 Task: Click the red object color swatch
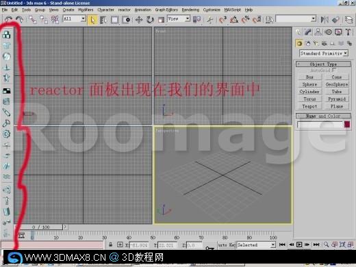(347, 125)
